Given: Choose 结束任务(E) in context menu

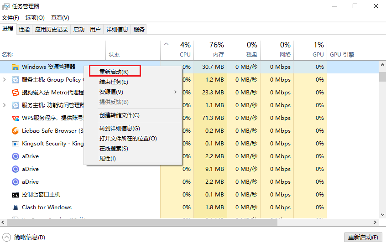Looking at the screenshot, I should coord(114,82).
